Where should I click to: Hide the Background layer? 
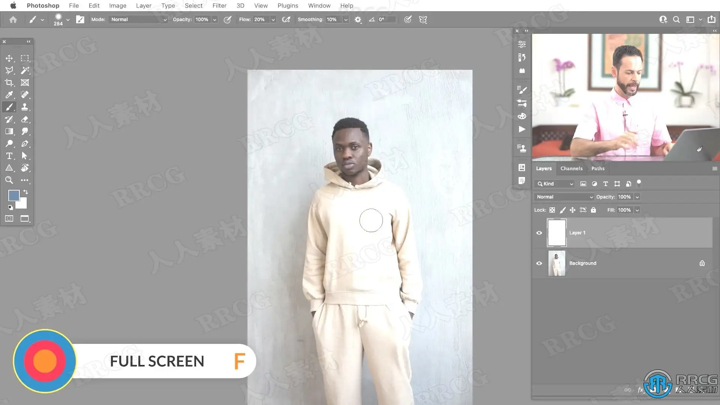point(539,263)
